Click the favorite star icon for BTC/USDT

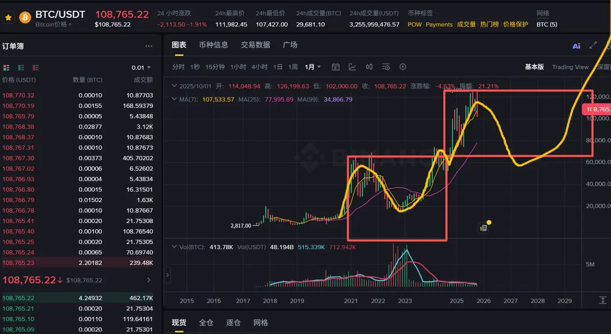[8, 18]
